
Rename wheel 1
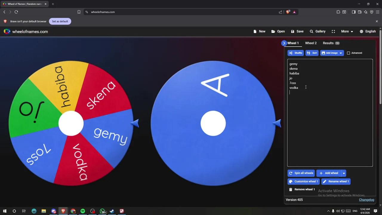point(335,182)
